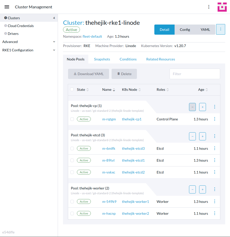Viewport: 230px width, 237px height.
Task: Open the hamburger navigation menu
Action: pos(7,7)
